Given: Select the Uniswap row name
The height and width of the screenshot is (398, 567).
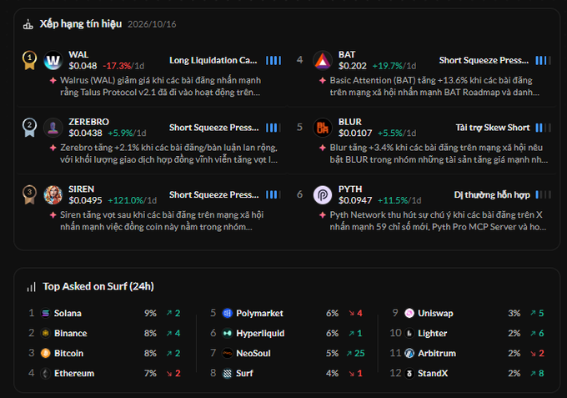Looking at the screenshot, I should [x=435, y=313].
